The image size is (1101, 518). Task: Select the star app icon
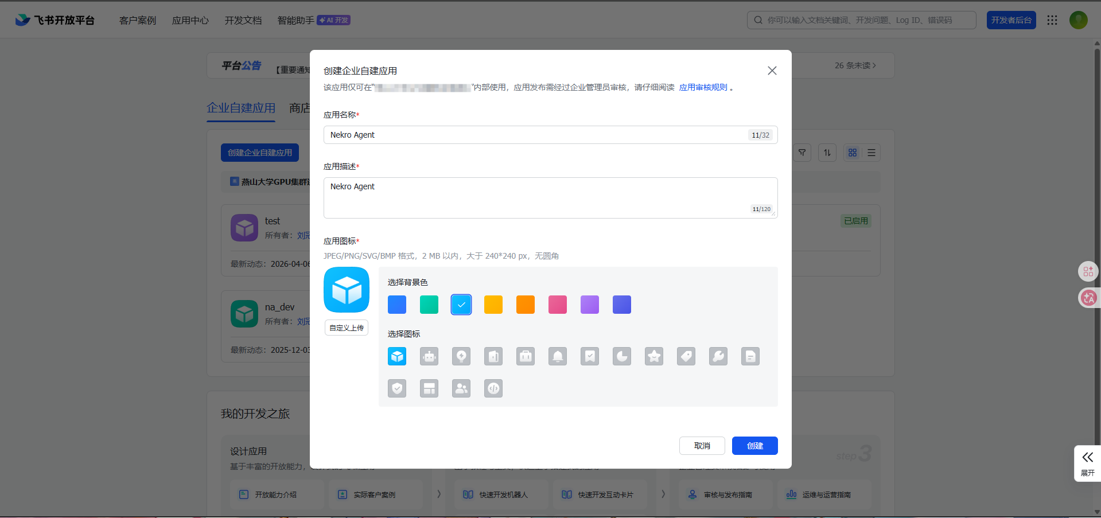click(x=653, y=356)
